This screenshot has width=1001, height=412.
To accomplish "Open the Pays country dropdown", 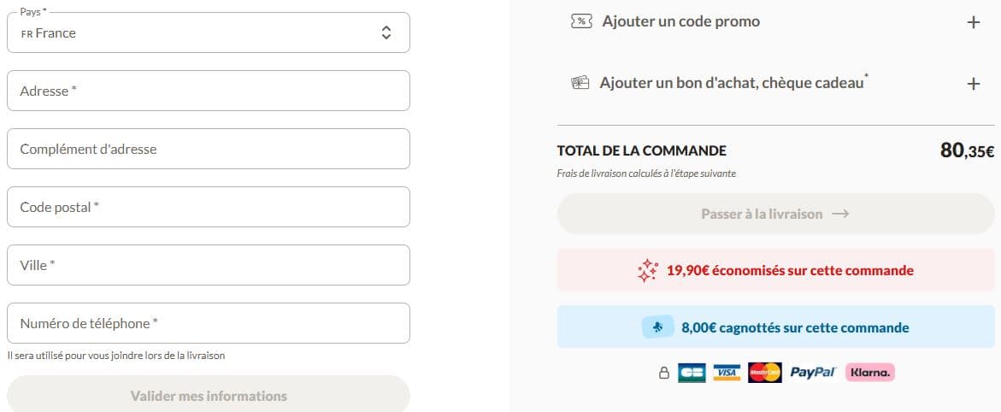I will click(208, 32).
